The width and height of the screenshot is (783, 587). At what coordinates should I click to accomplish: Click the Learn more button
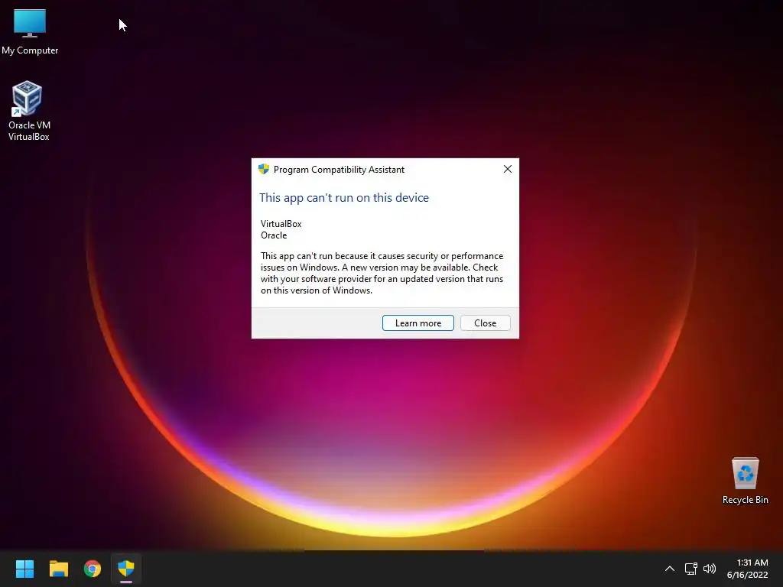(x=418, y=323)
